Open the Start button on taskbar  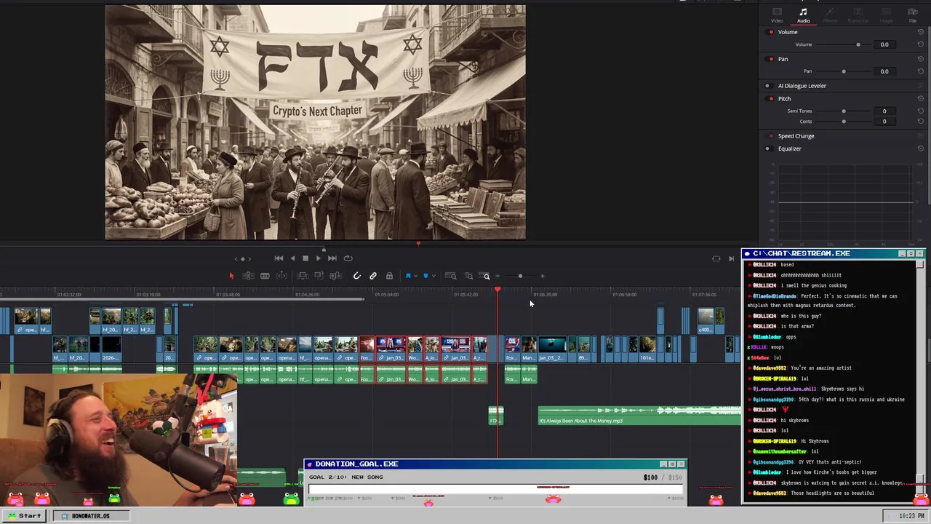[24, 516]
